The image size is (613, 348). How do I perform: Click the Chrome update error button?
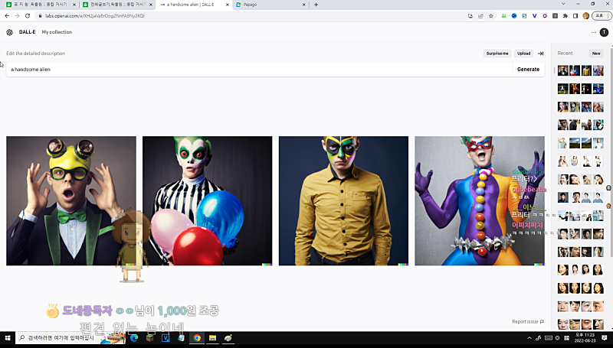pos(602,16)
